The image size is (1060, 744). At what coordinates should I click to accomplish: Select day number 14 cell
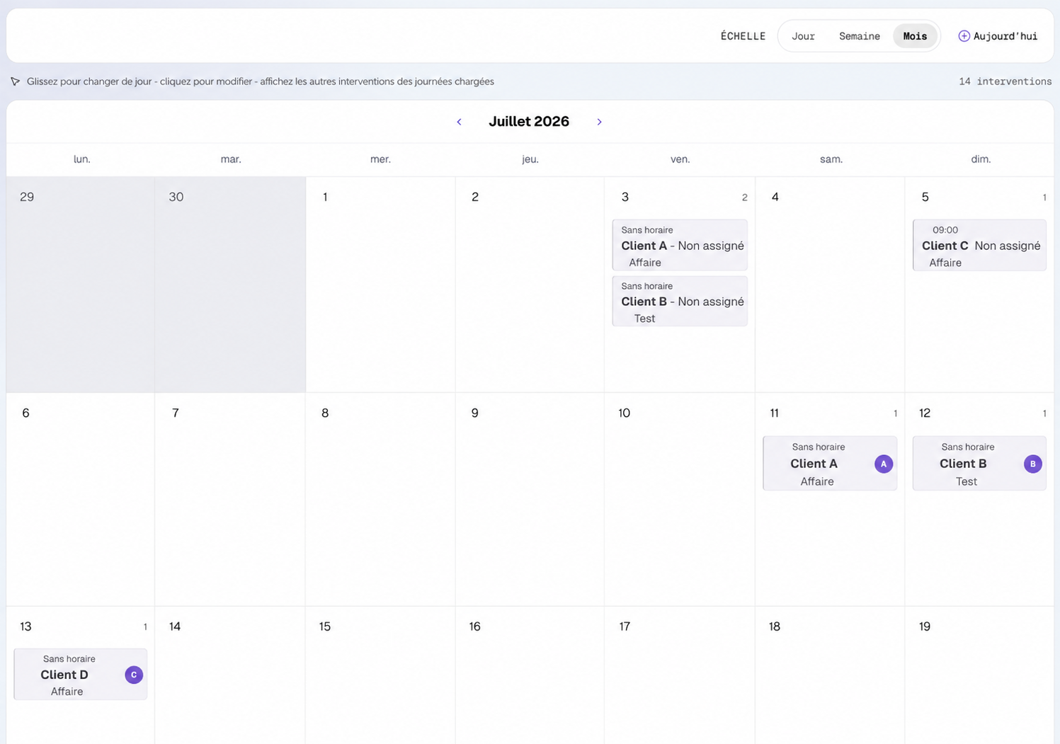tap(230, 675)
